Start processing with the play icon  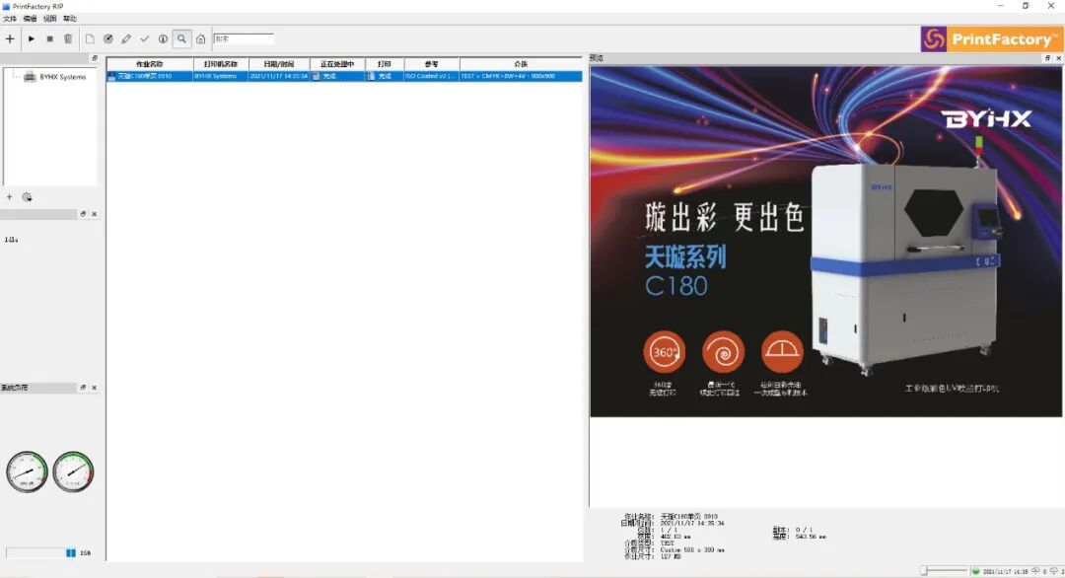[x=32, y=38]
